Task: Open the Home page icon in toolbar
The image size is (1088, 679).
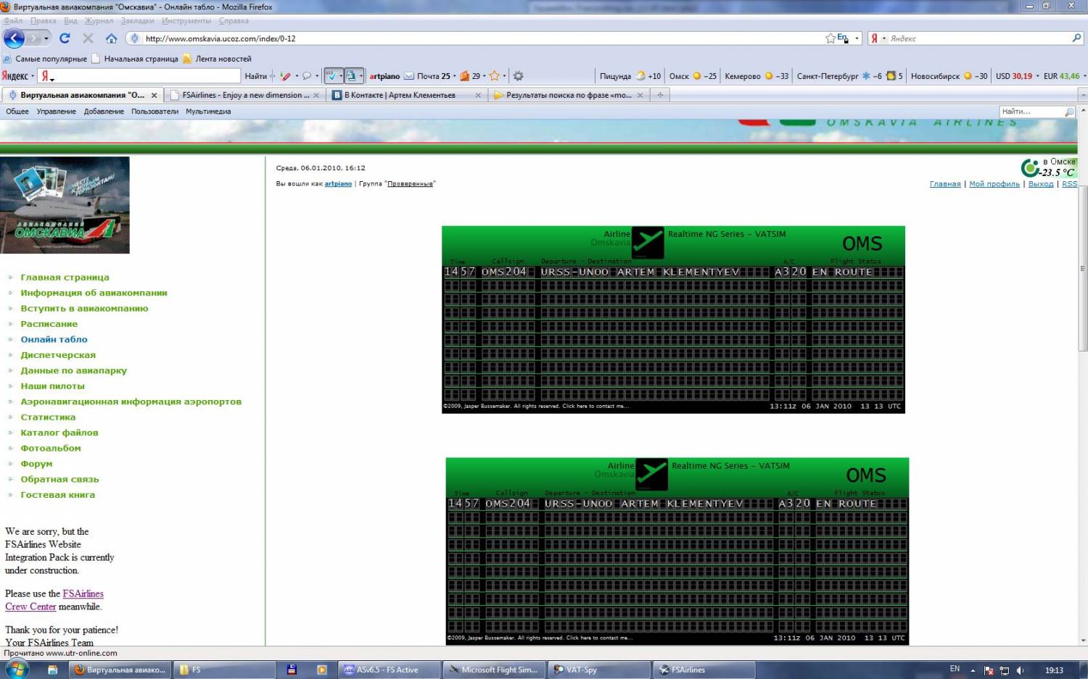Action: (111, 38)
